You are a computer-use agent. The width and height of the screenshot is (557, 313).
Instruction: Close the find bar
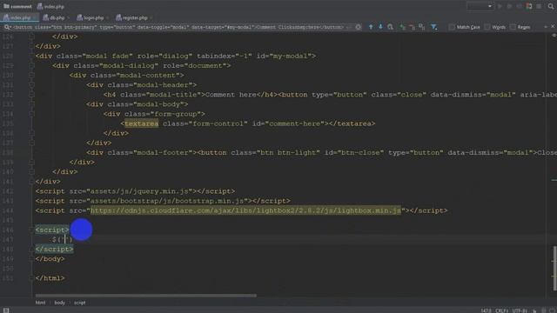[553, 27]
